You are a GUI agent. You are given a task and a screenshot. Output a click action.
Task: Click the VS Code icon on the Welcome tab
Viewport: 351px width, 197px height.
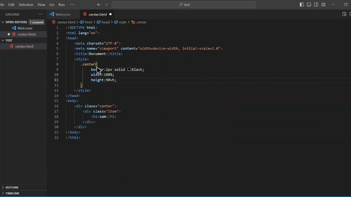pos(52,14)
